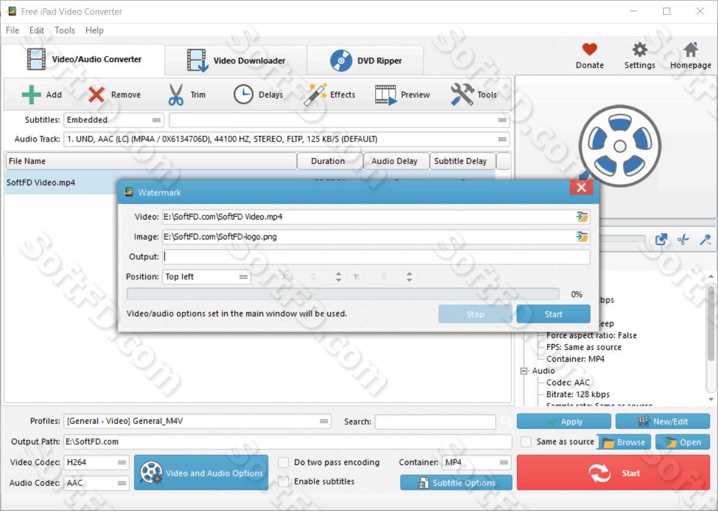Viewport: 718px width, 511px height.
Task: Open the Tools wrench and screwdriver icon
Action: coord(463,94)
